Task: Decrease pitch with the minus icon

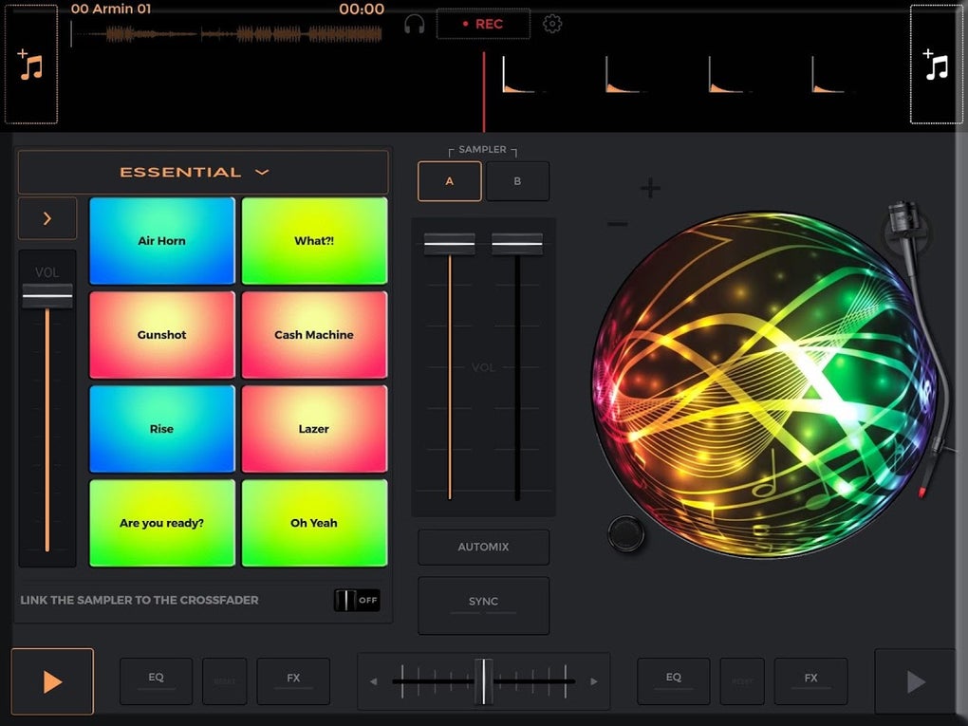Action: [x=618, y=223]
